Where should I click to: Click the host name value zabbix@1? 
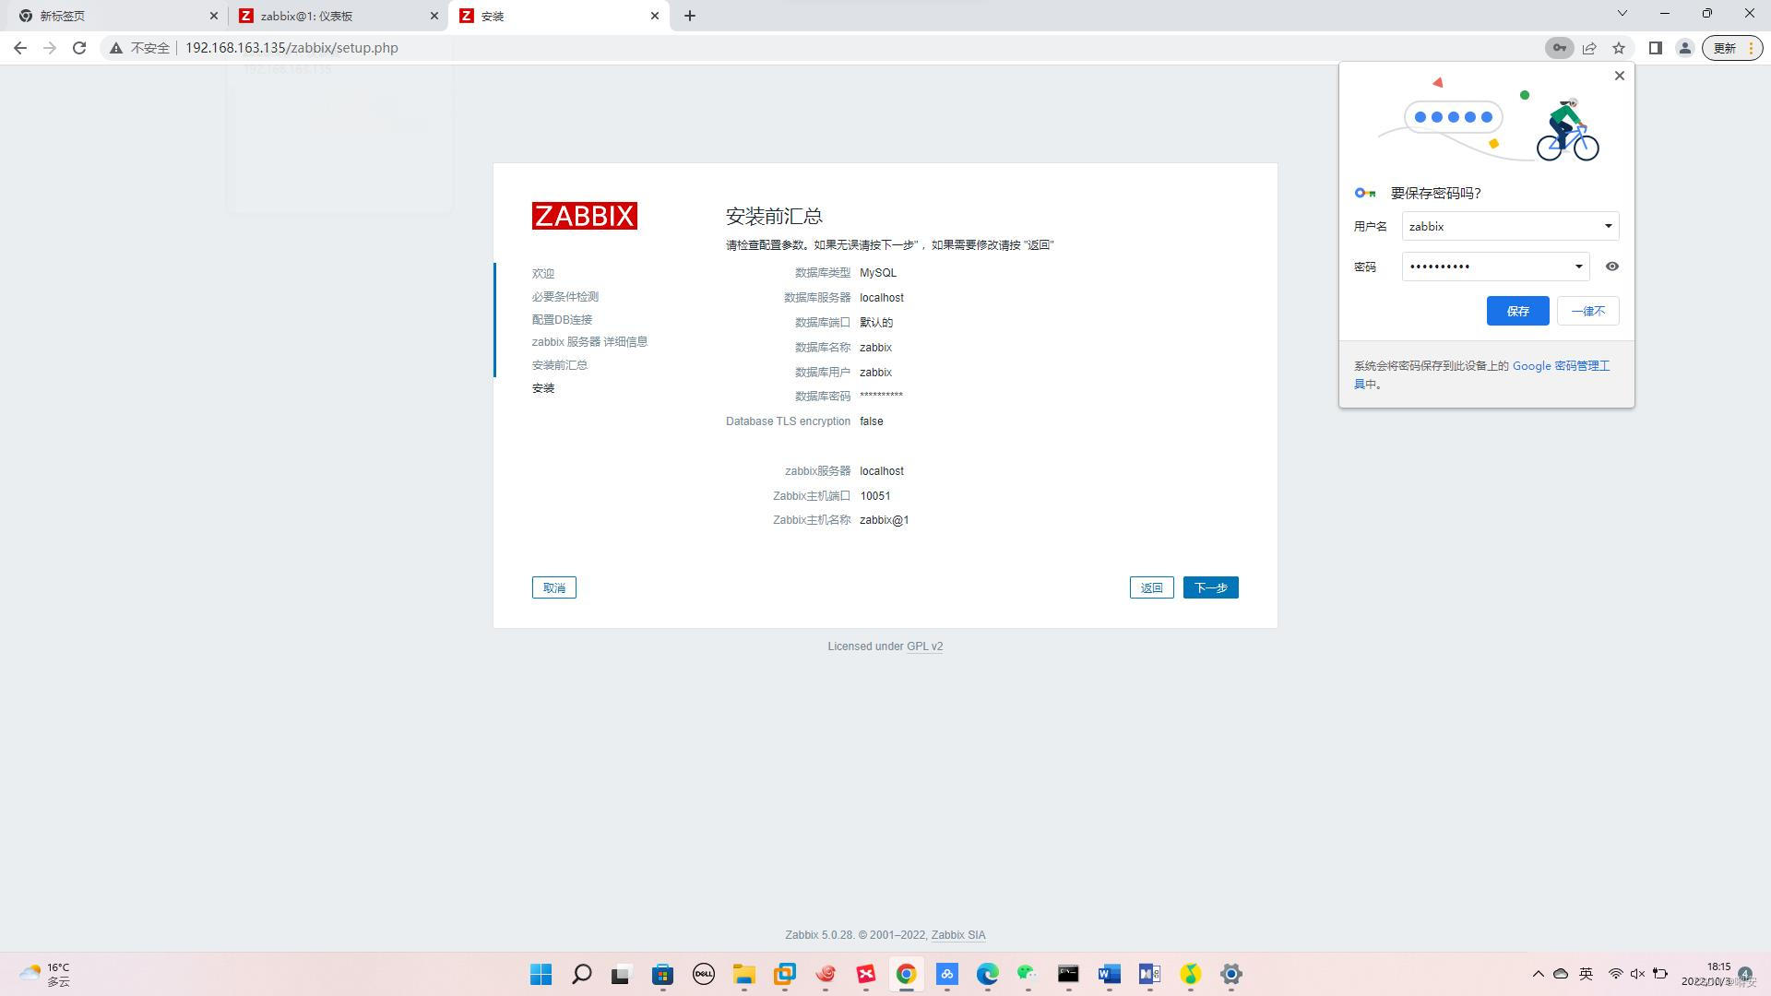[885, 520]
